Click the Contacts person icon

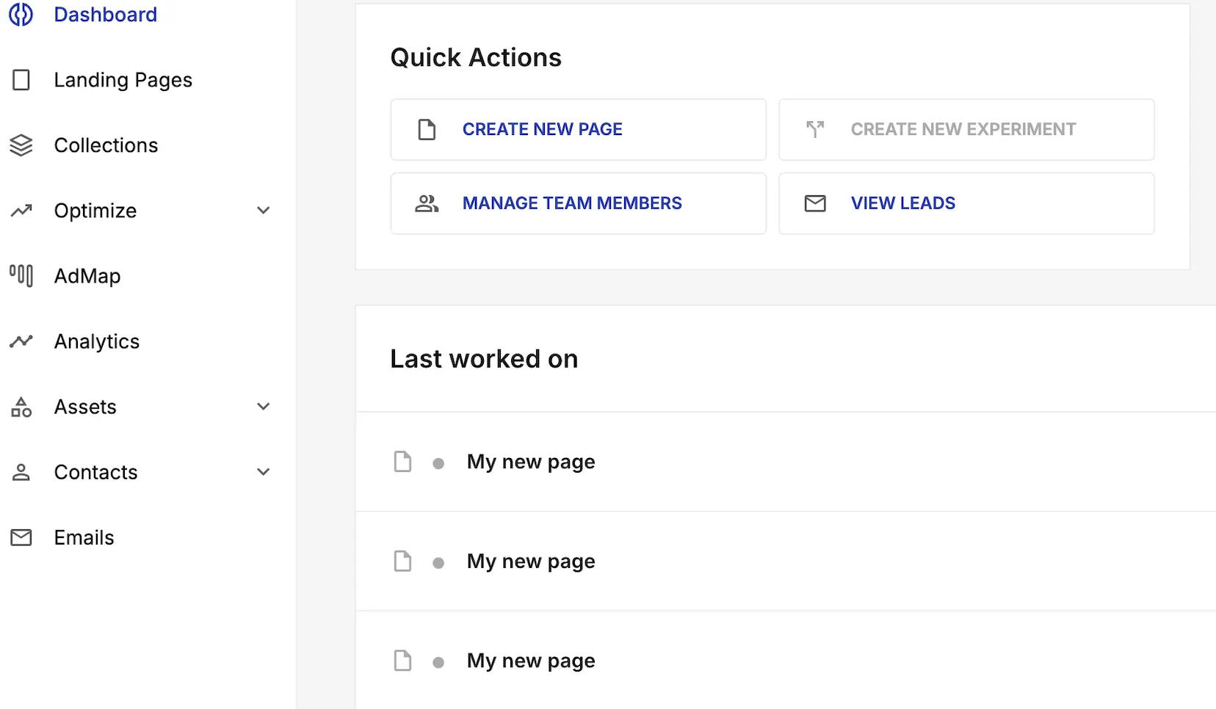pyautogui.click(x=21, y=472)
